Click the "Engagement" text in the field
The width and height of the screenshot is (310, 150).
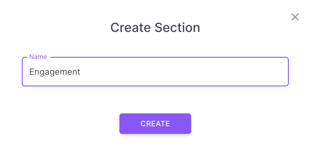point(55,72)
